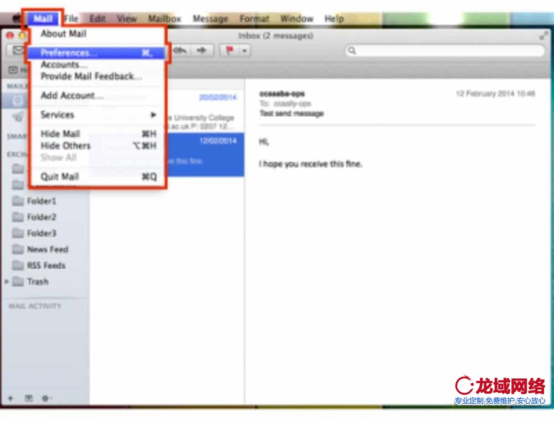Click the Reply All toolbar icon
This screenshot has width=554, height=421.
pyautogui.click(x=180, y=50)
